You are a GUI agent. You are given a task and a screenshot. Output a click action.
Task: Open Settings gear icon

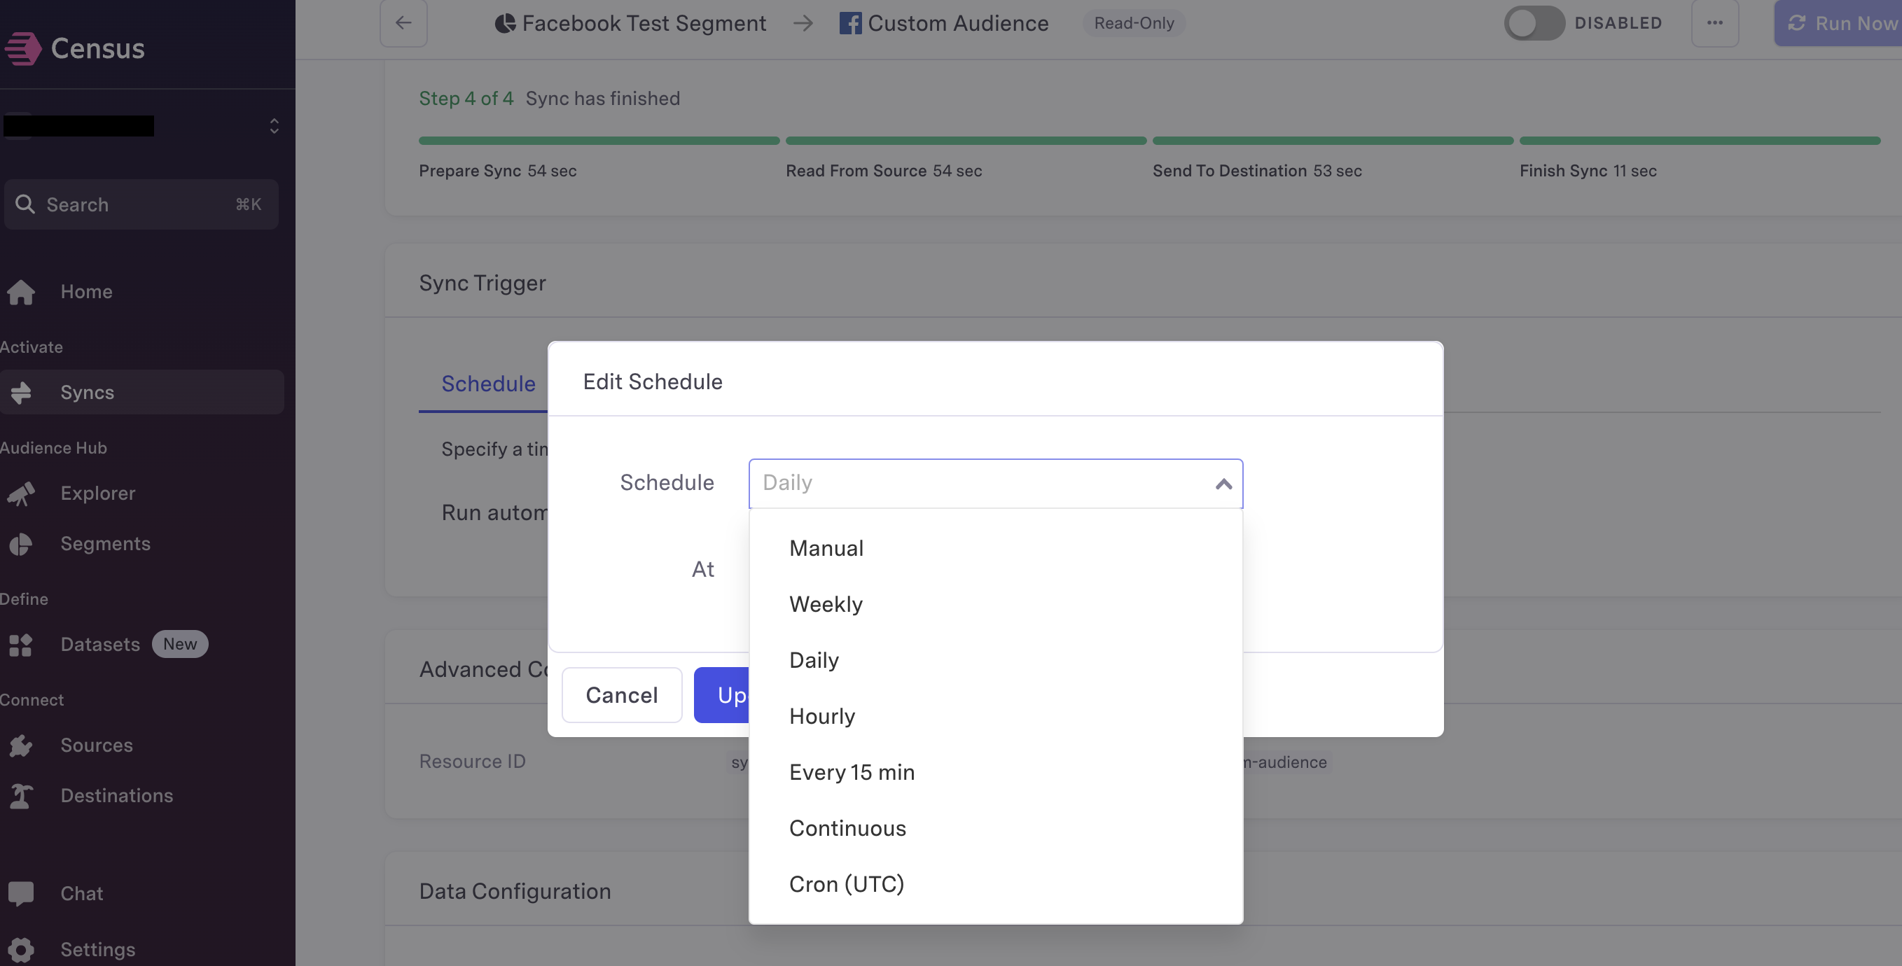point(21,950)
